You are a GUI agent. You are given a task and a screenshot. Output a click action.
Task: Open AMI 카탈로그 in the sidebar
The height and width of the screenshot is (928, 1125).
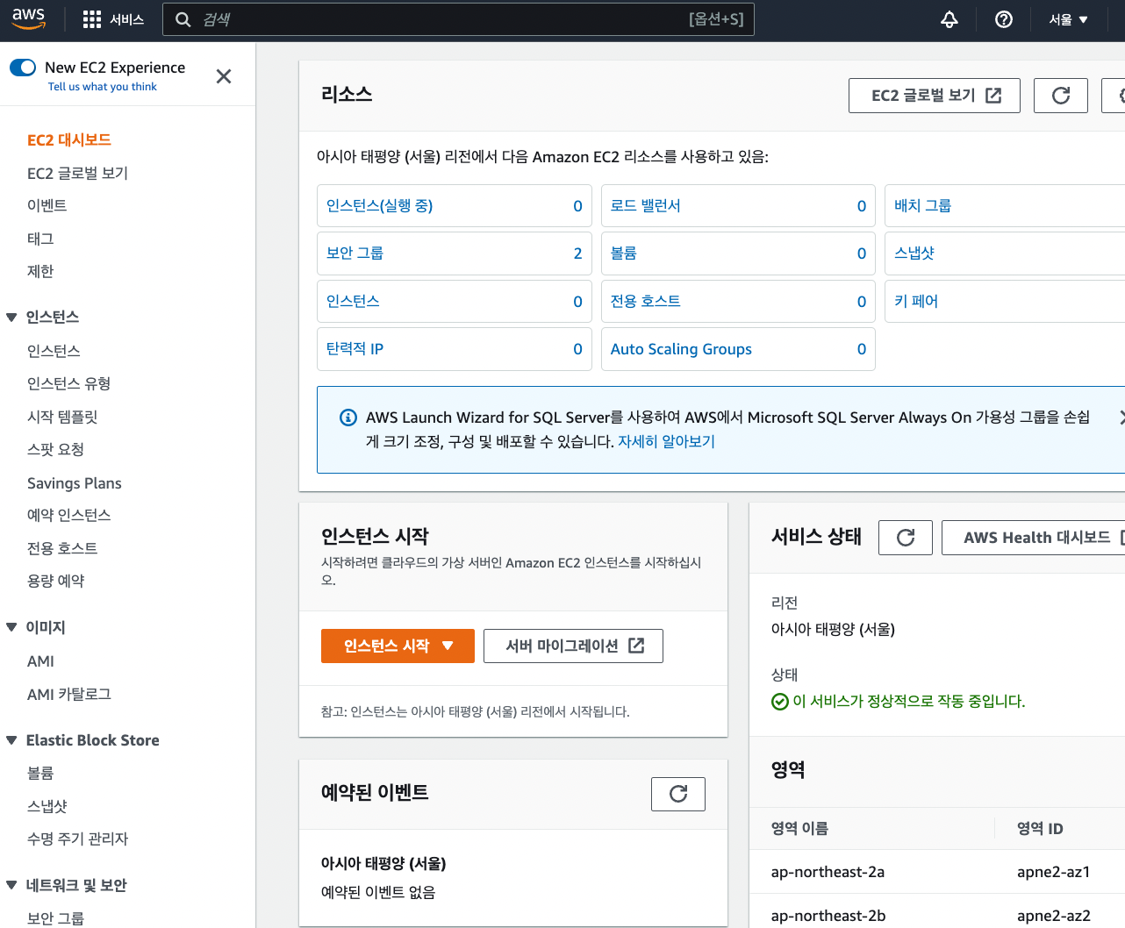[68, 694]
